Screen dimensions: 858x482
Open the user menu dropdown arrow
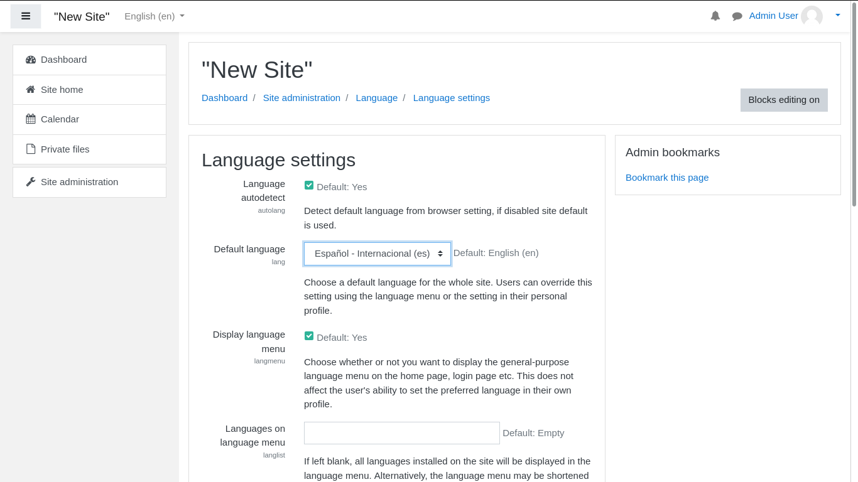pos(837,16)
